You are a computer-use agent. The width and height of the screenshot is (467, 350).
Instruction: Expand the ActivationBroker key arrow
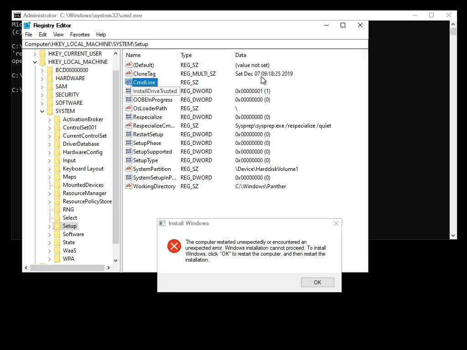point(50,120)
